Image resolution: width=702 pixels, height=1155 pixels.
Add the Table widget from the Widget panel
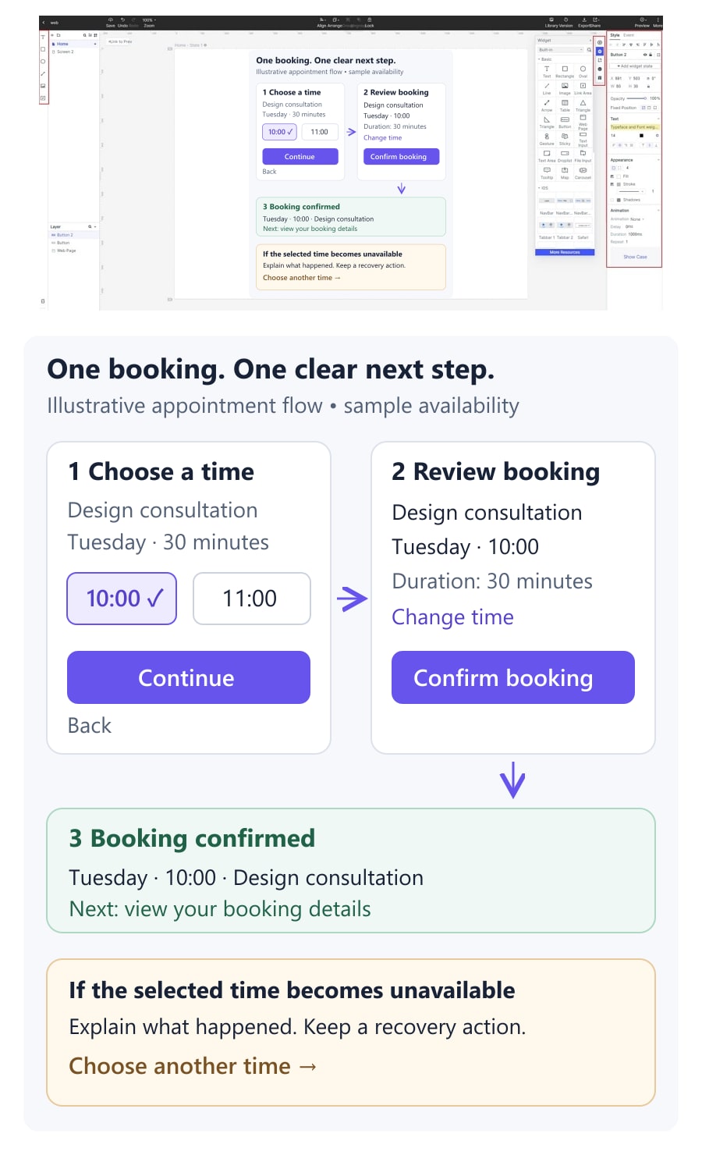pos(565,105)
